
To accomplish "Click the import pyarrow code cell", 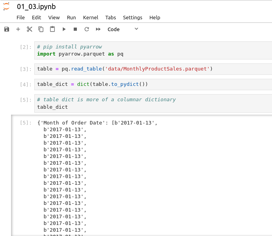I will pyautogui.click(x=153, y=50).
